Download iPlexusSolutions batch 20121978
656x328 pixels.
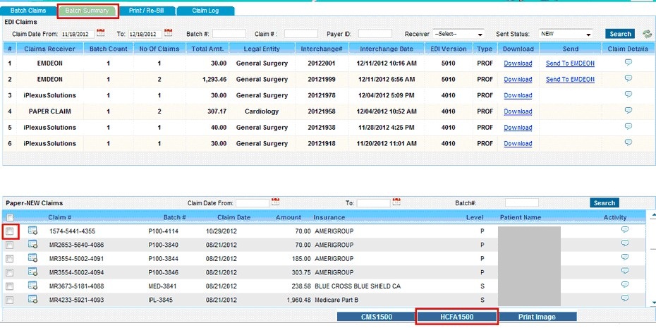518,95
